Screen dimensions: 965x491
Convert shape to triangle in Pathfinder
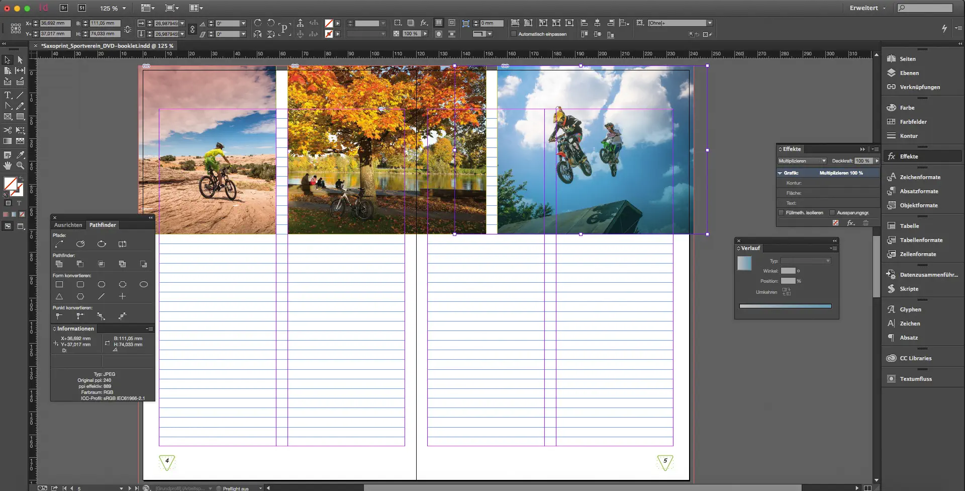[x=59, y=296]
